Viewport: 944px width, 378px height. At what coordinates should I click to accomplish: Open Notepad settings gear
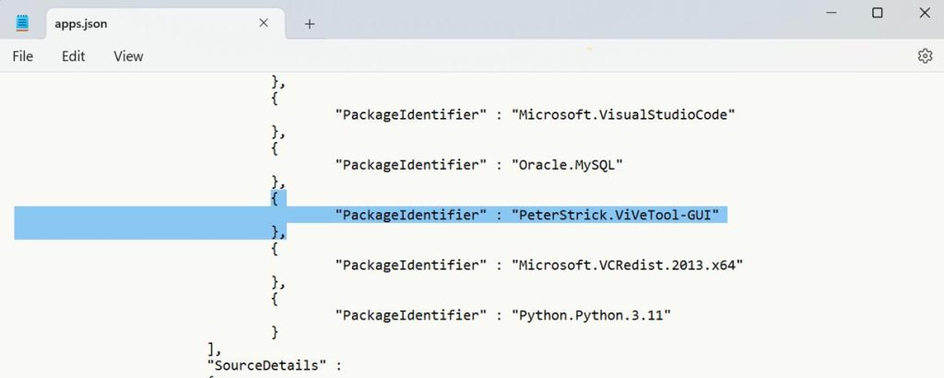(x=925, y=56)
